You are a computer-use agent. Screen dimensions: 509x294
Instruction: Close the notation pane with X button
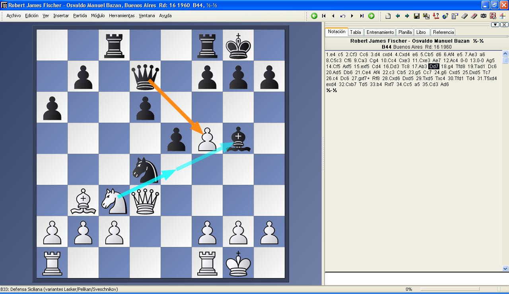tap(504, 25)
